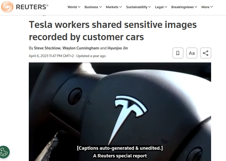The image size is (226, 161).
Task: Open author Steve Stecklow's profile
Action: click(47, 48)
